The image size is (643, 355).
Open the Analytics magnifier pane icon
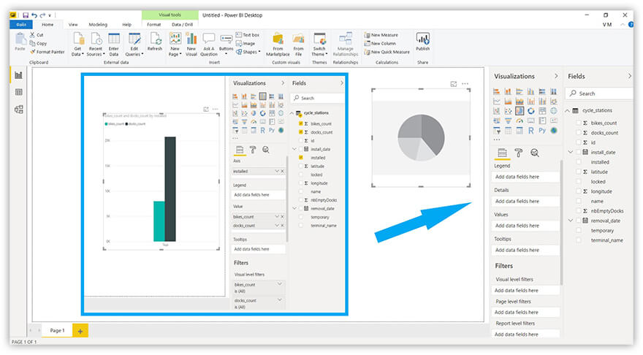coord(534,153)
